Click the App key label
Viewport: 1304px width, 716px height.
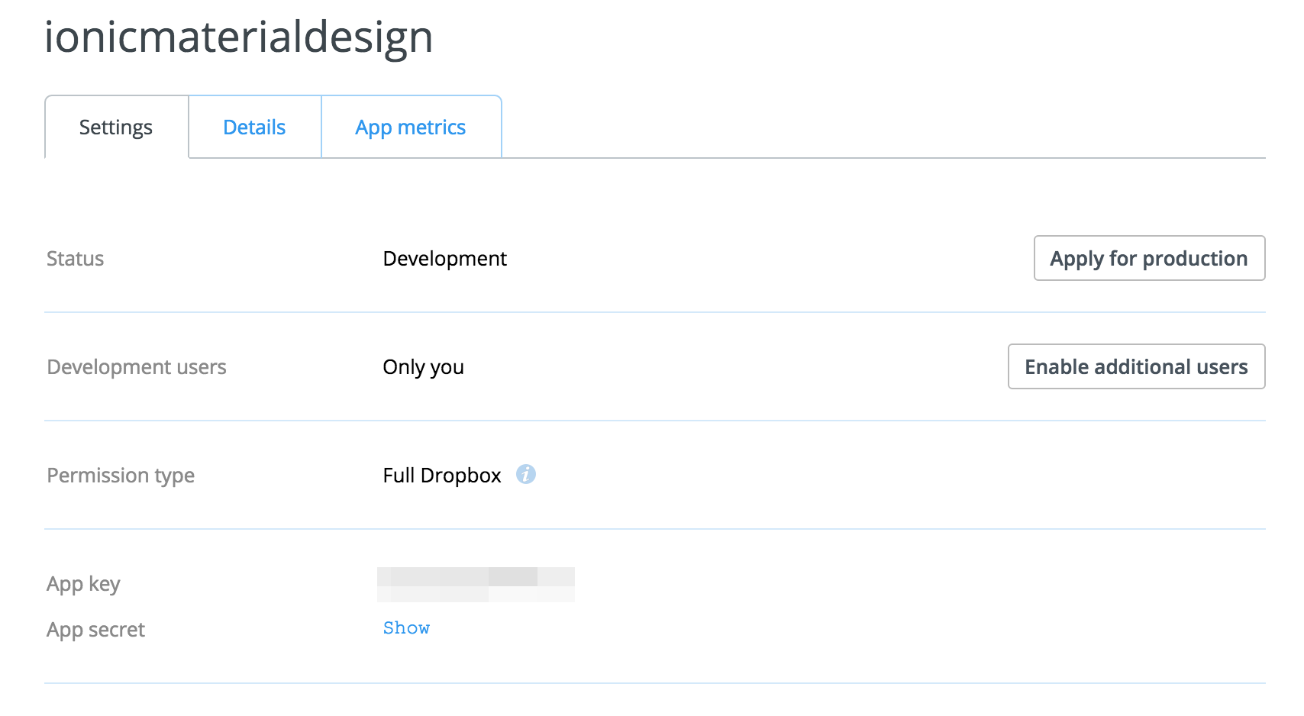tap(83, 584)
